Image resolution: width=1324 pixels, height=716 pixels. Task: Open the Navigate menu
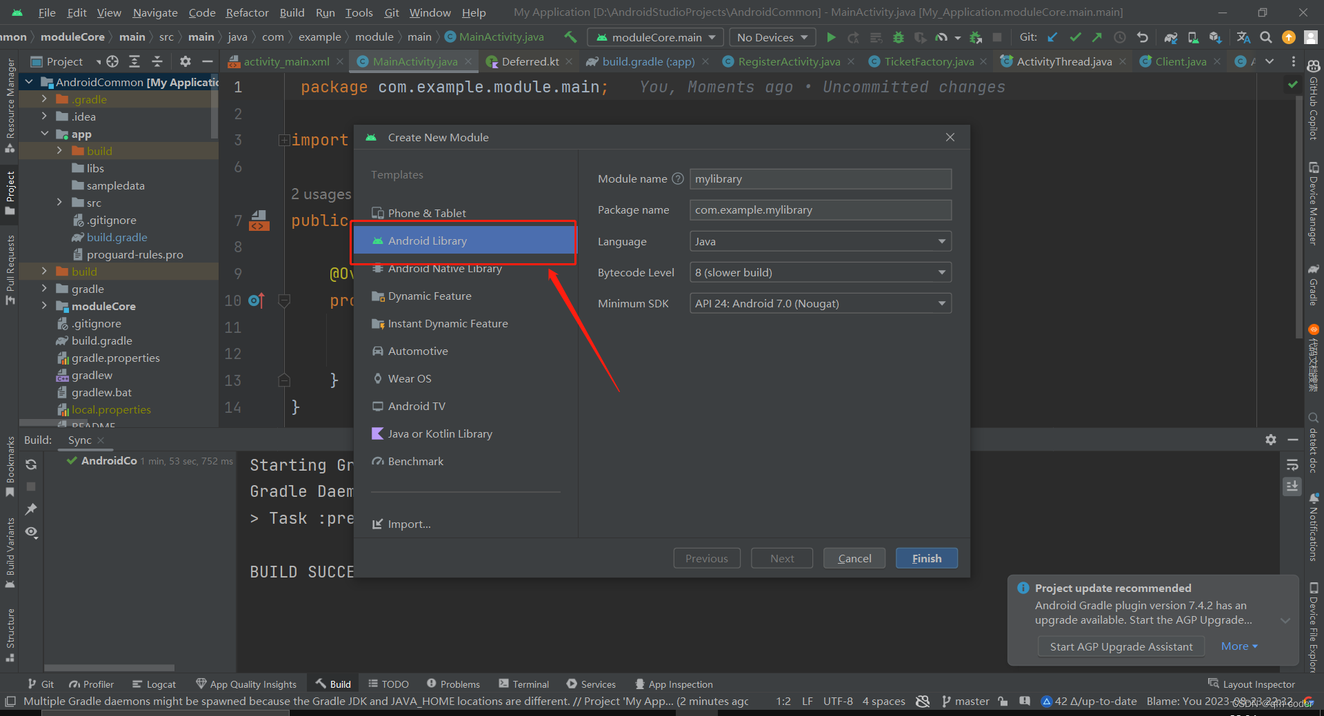click(155, 12)
